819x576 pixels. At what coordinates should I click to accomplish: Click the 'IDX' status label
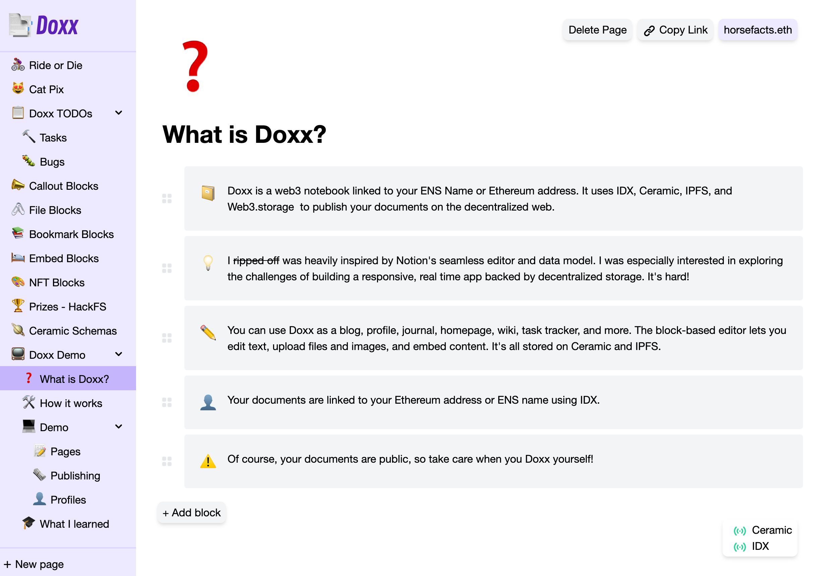(x=760, y=546)
